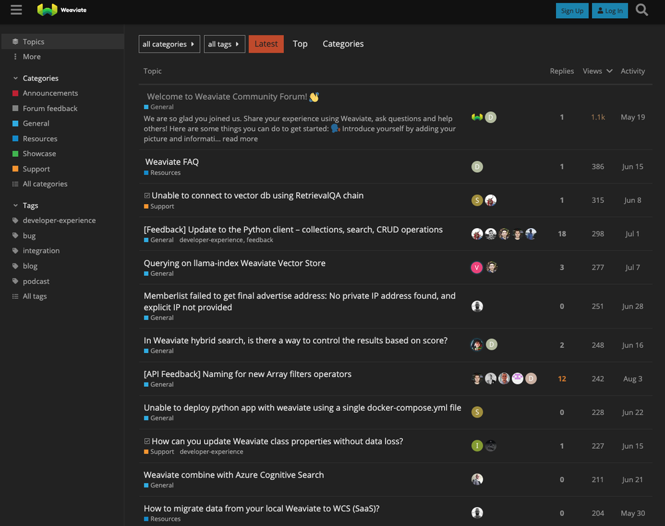Open the Support category in sidebar

tap(36, 169)
